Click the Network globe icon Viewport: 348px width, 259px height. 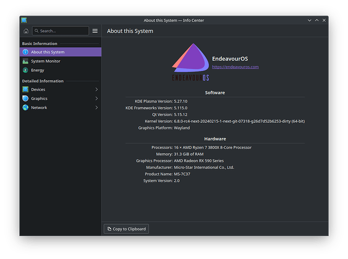tap(25, 108)
